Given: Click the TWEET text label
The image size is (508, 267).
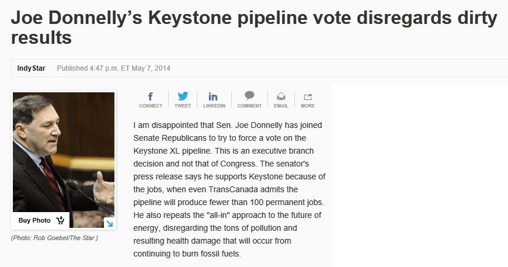Looking at the screenshot, I should click(183, 106).
